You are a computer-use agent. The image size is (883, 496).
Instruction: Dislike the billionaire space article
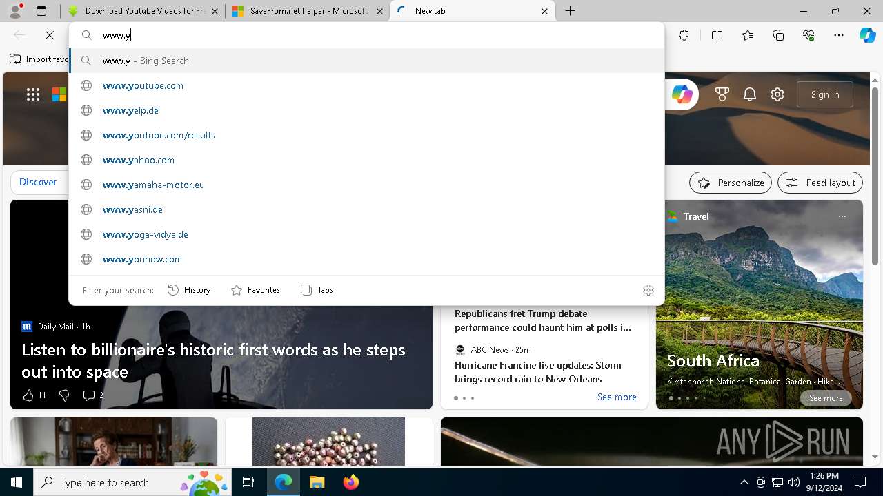tap(64, 395)
